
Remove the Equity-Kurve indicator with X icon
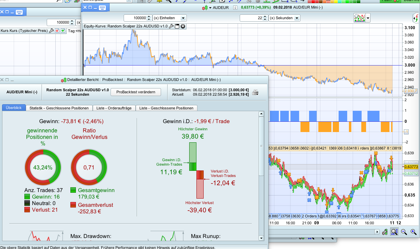(x=183, y=26)
